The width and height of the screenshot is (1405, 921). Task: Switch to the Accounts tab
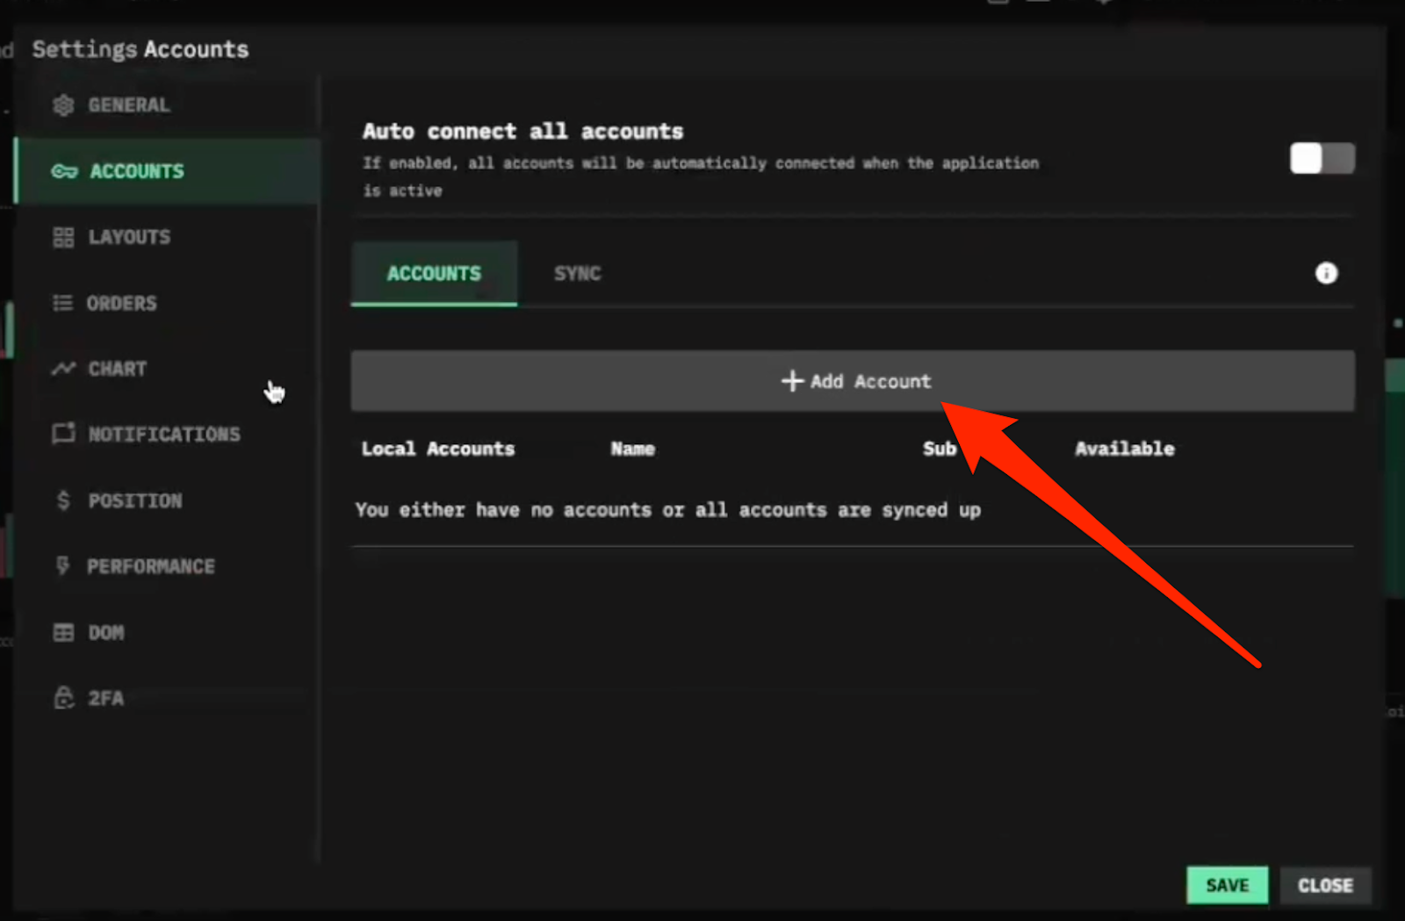pyautogui.click(x=434, y=274)
